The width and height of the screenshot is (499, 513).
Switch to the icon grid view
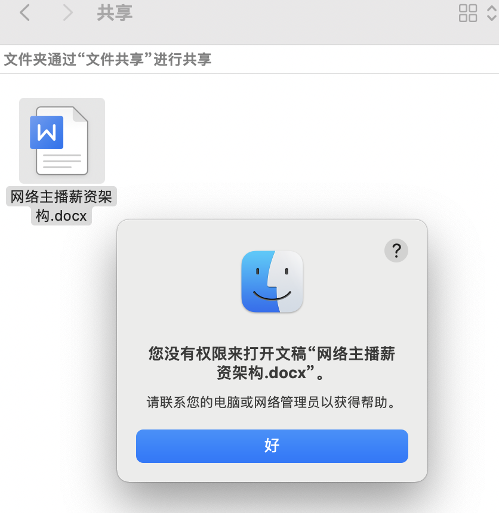pyautogui.click(x=467, y=13)
